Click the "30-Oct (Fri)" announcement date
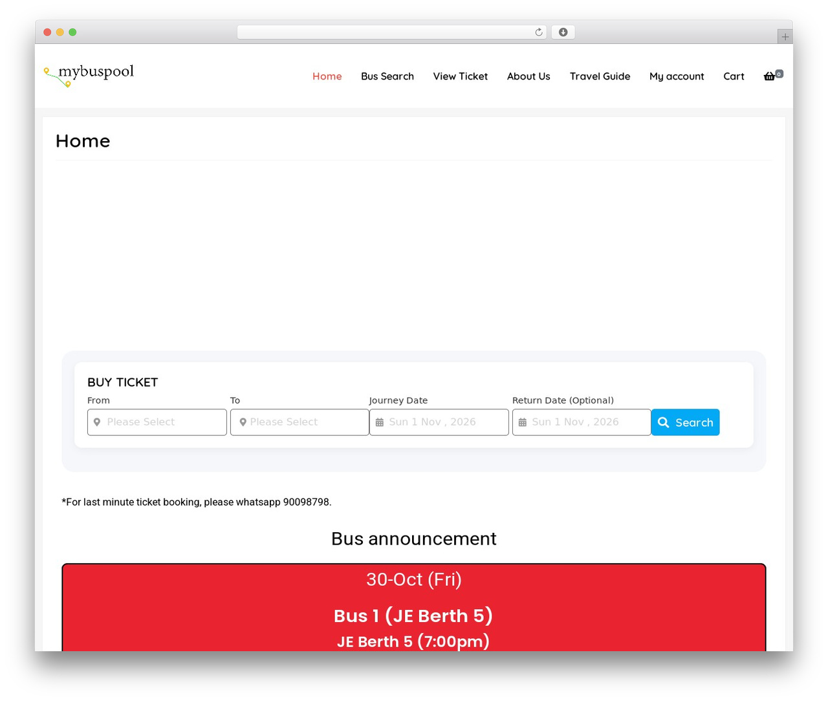This screenshot has width=828, height=701. [x=414, y=579]
